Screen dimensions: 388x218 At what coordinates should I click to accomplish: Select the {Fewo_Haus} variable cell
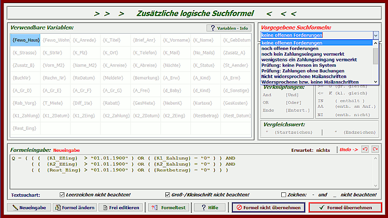click(x=26, y=40)
